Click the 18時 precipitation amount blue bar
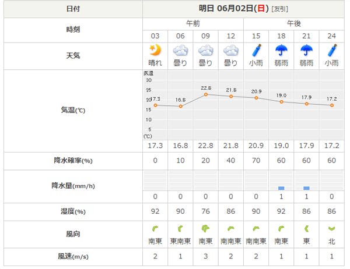350x269 pixels. tap(281, 188)
